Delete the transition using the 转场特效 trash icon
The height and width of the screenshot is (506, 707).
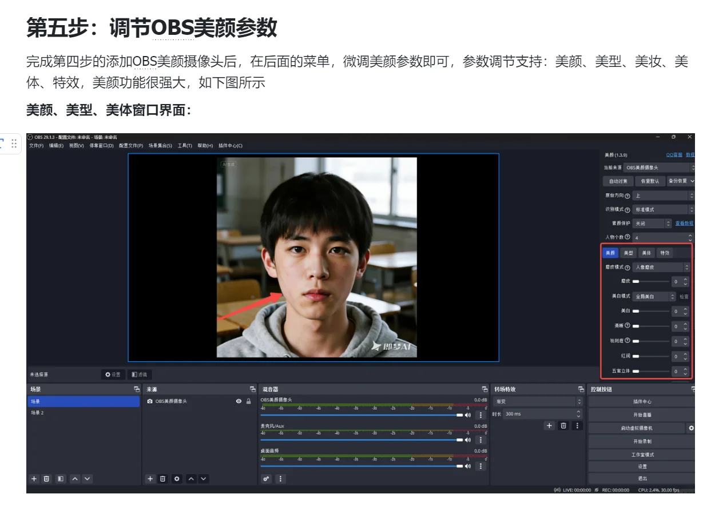click(x=563, y=425)
